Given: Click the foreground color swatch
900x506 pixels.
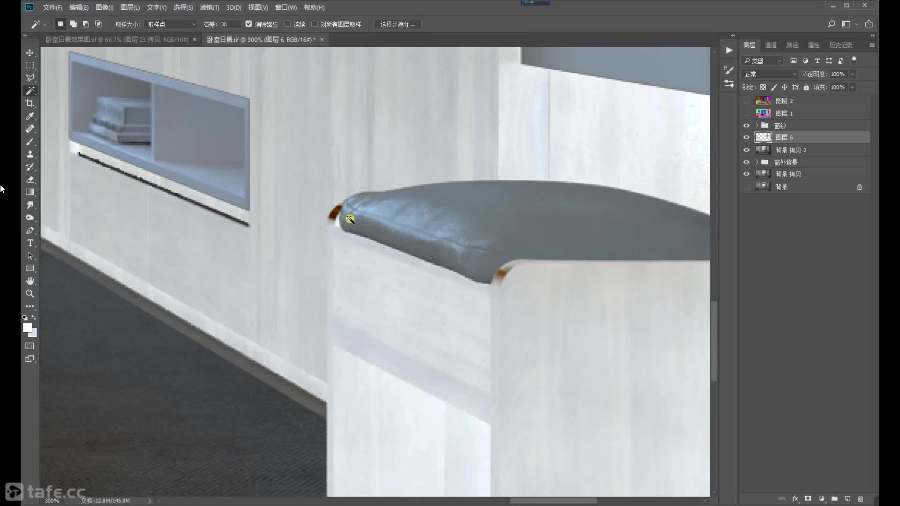Looking at the screenshot, I should coord(27,327).
